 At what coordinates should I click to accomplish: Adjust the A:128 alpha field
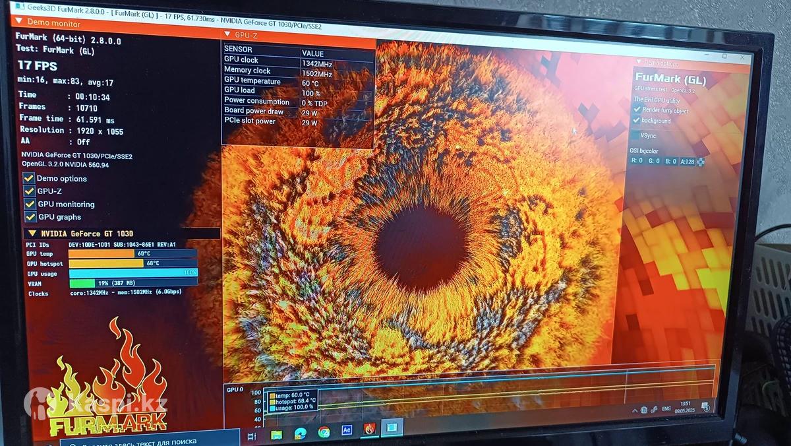click(x=687, y=162)
